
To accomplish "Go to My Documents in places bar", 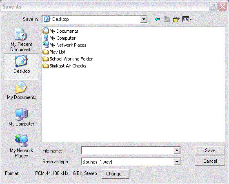I will [22, 90].
